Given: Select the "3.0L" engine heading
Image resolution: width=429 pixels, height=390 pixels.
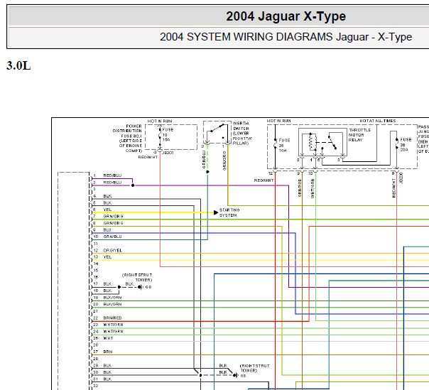Looking at the screenshot, I should point(18,65).
